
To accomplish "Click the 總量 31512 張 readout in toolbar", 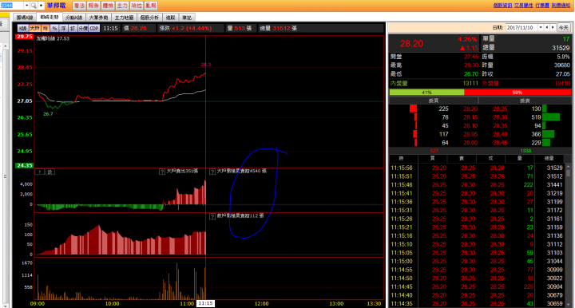I will (279, 28).
